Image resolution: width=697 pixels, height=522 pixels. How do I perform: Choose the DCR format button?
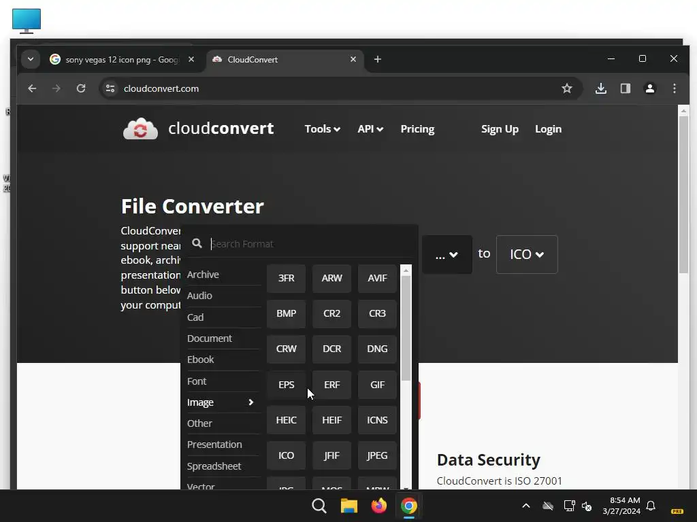pos(331,349)
